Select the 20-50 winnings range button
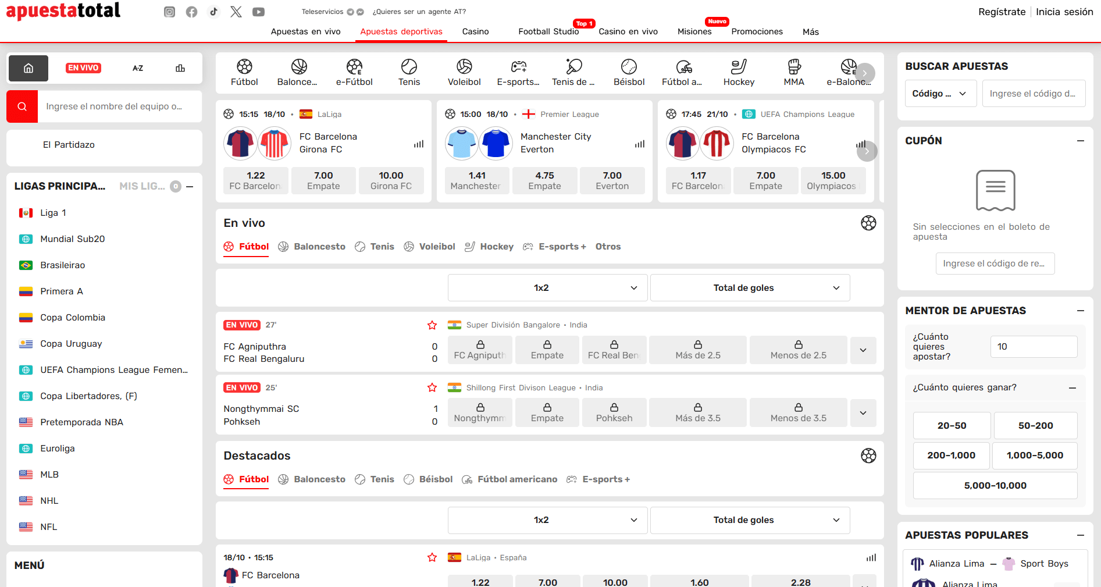The width and height of the screenshot is (1101, 587). pyautogui.click(x=952, y=425)
